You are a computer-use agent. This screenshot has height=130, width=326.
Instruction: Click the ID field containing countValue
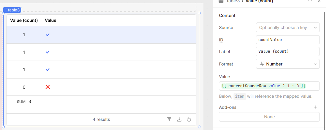[x=288, y=40]
